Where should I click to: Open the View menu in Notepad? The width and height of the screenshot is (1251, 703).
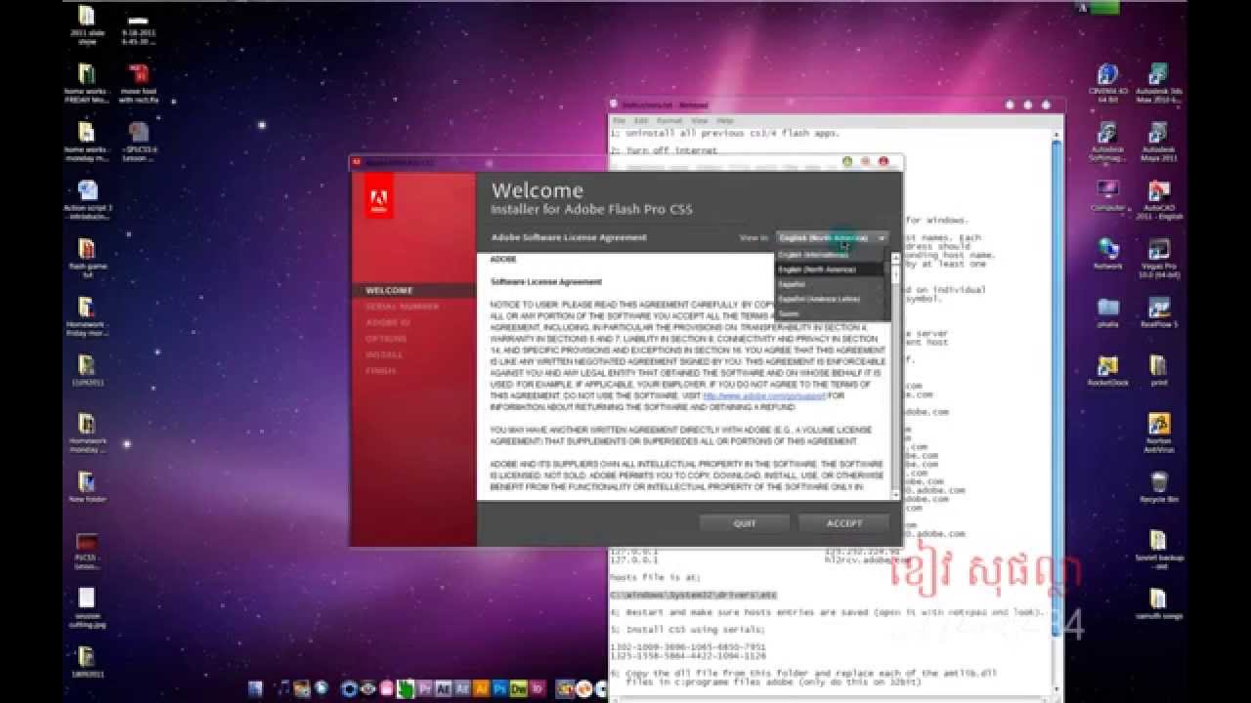[701, 120]
